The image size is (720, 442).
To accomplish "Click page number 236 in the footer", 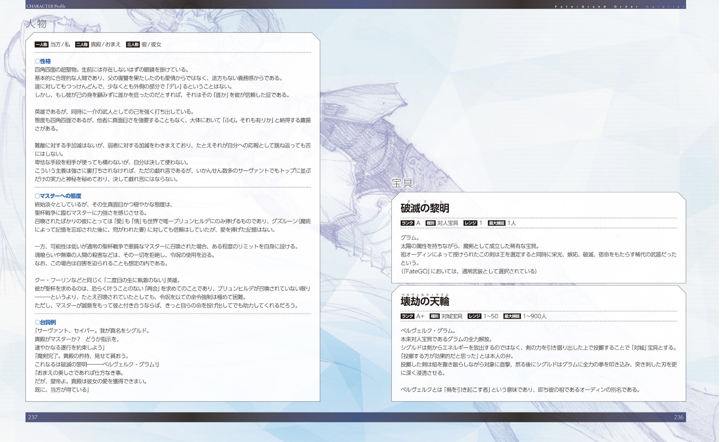I will pos(678,417).
